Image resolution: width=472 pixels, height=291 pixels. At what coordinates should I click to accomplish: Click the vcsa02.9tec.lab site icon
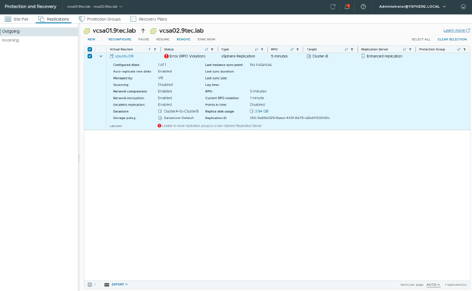pos(153,31)
